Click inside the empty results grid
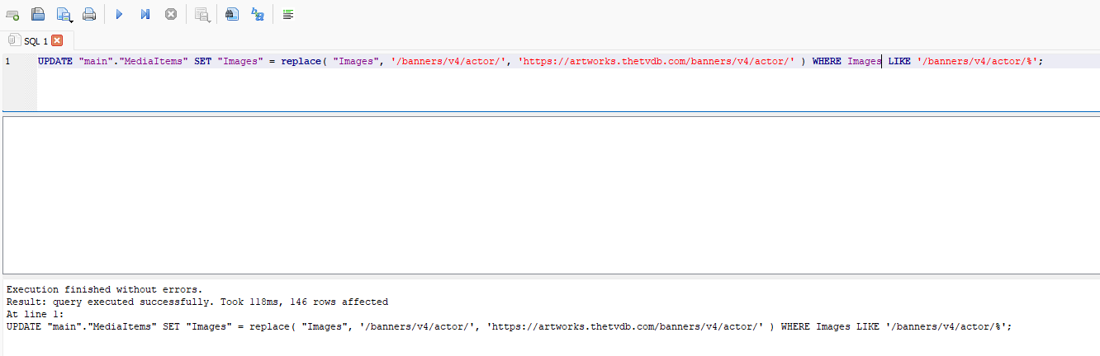This screenshot has width=1100, height=356. click(551, 194)
